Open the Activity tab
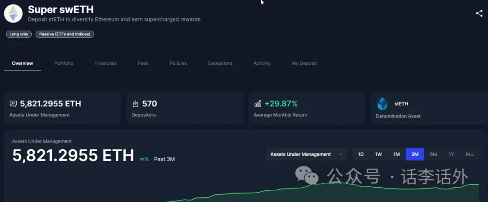Image resolution: width=488 pixels, height=202 pixels. tap(262, 63)
